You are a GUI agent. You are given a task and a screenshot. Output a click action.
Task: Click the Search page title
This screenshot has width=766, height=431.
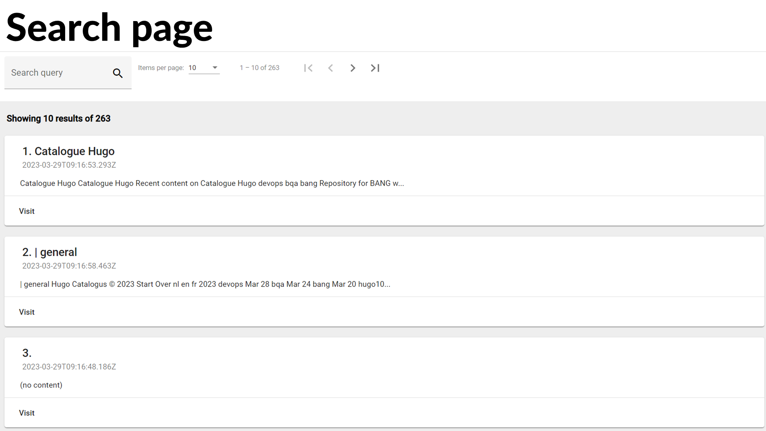[x=109, y=28]
